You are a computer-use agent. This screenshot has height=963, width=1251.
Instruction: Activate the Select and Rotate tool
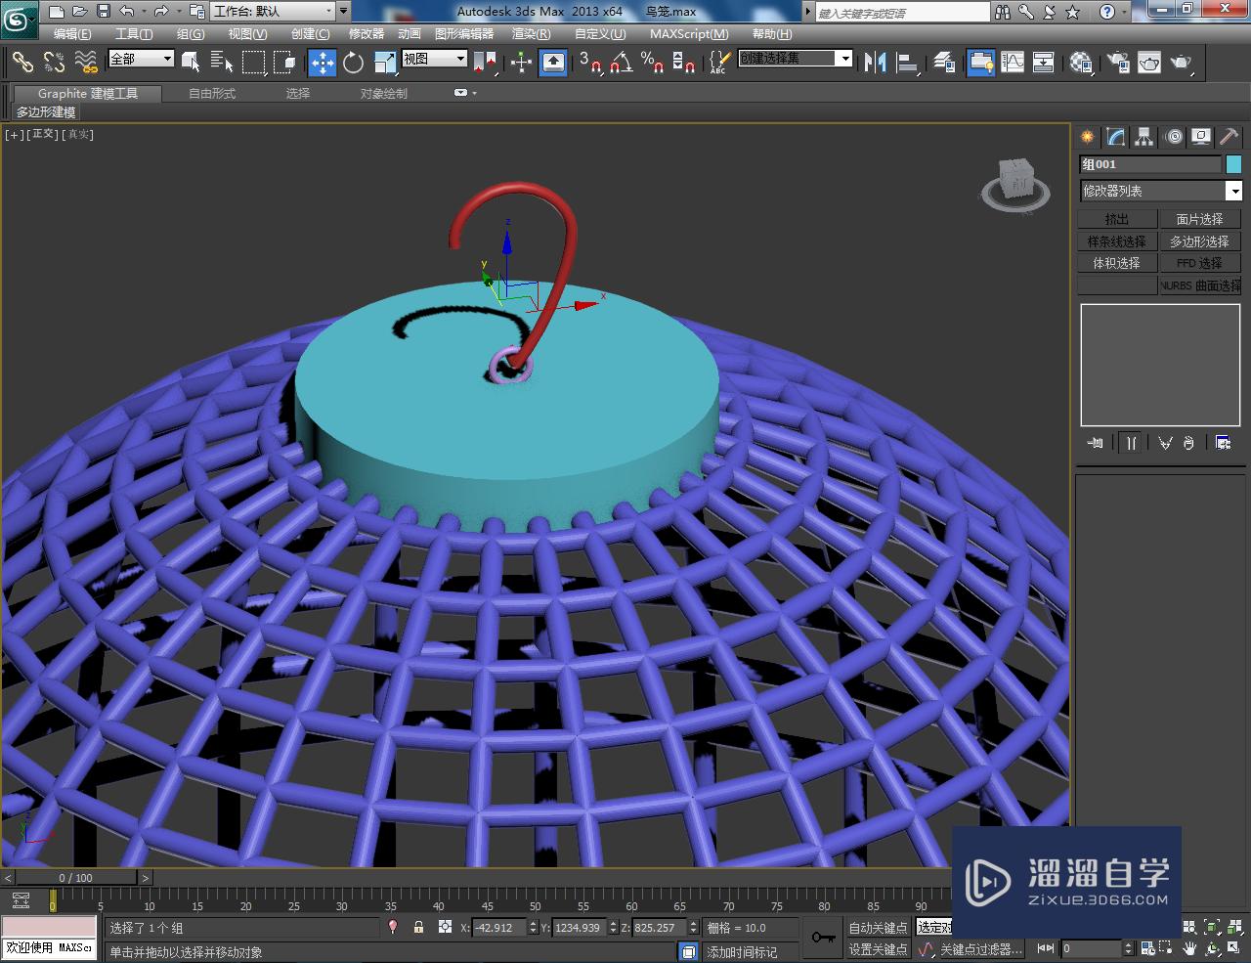click(x=353, y=63)
